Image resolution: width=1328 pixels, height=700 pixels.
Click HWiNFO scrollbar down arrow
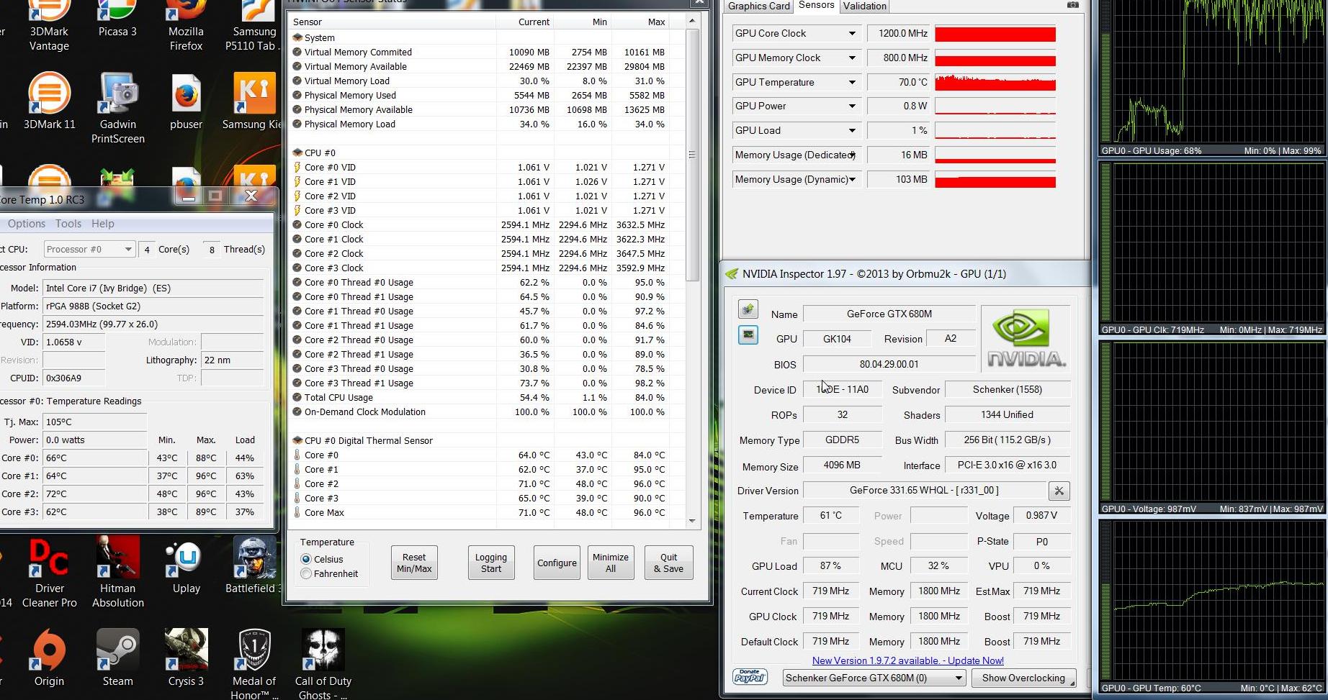692,521
